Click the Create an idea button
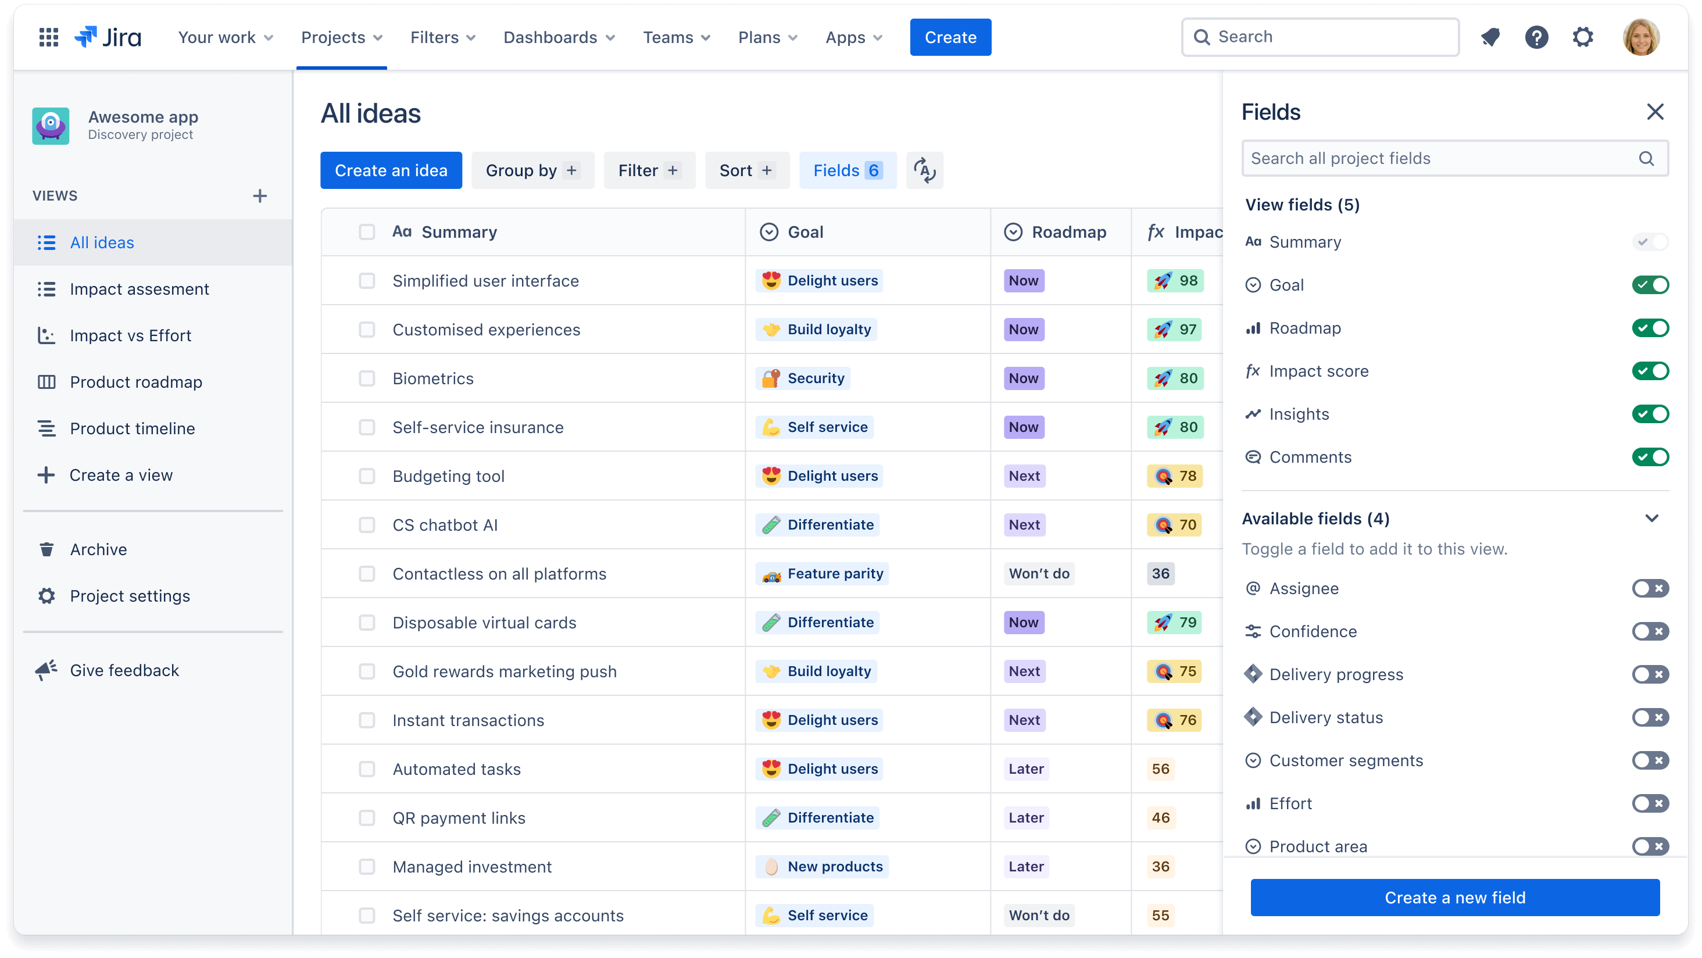The width and height of the screenshot is (1702, 958). (x=392, y=171)
